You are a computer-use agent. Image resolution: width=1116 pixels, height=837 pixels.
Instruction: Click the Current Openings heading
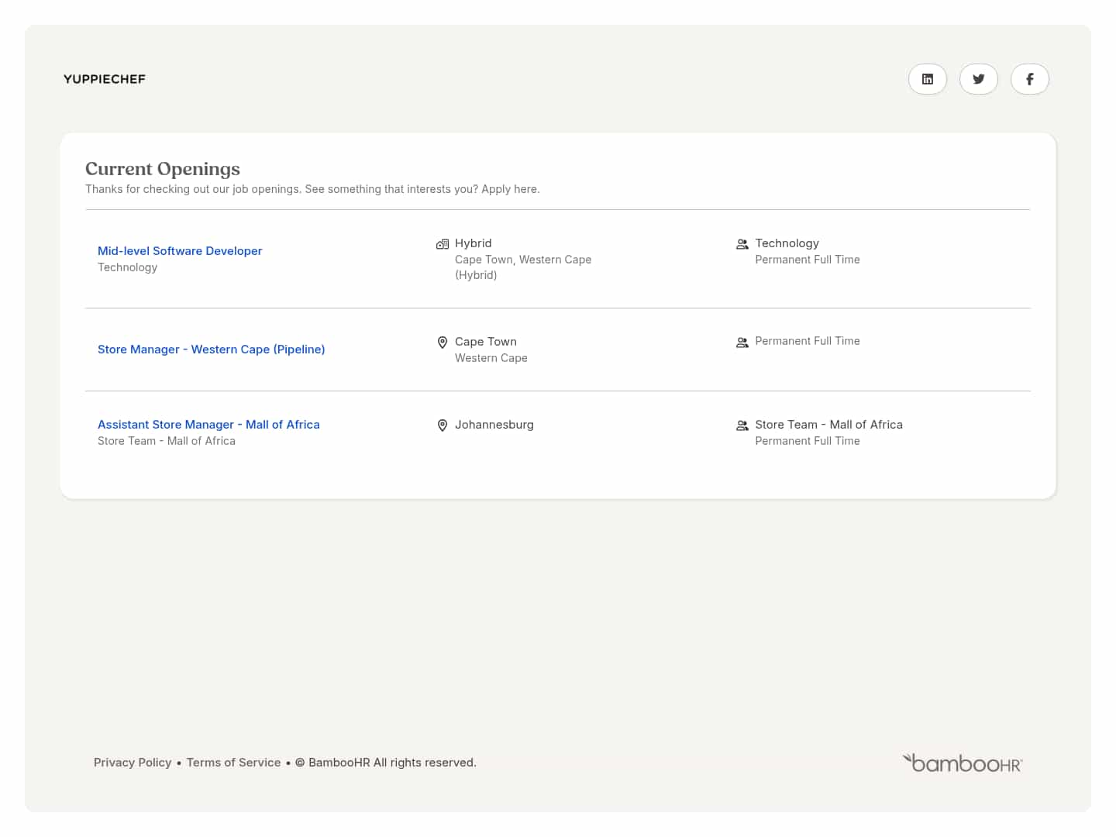click(x=163, y=169)
